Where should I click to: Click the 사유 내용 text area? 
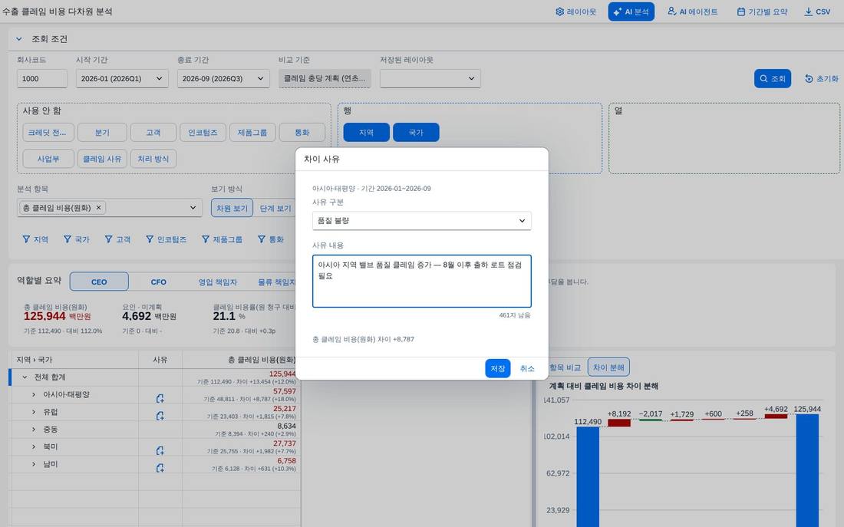click(x=421, y=281)
